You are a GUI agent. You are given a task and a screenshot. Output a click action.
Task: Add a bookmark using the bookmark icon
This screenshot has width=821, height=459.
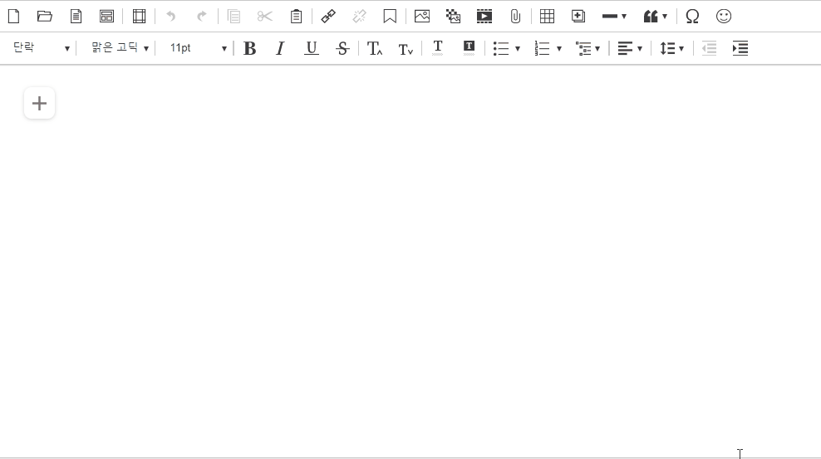(x=390, y=16)
